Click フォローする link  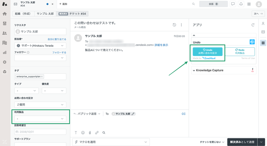point(59,52)
